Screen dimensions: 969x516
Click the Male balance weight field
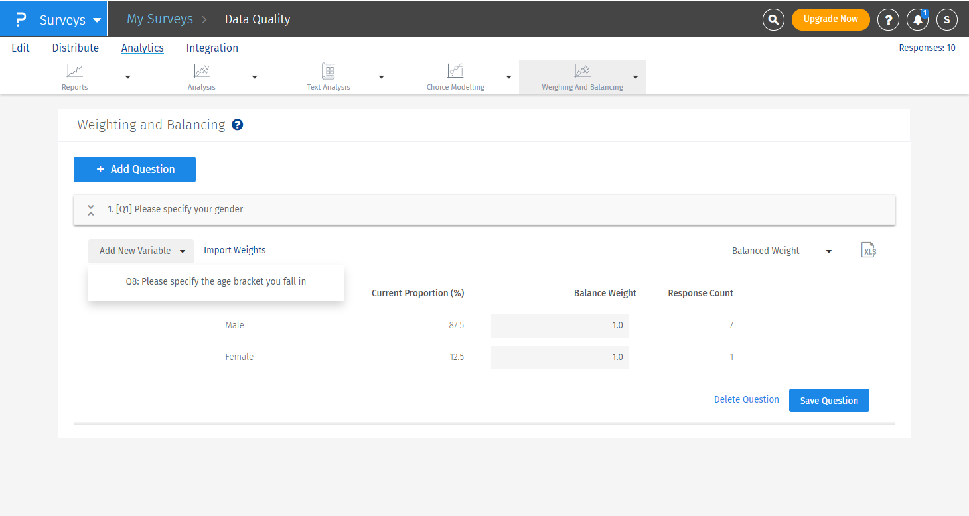[x=559, y=326]
